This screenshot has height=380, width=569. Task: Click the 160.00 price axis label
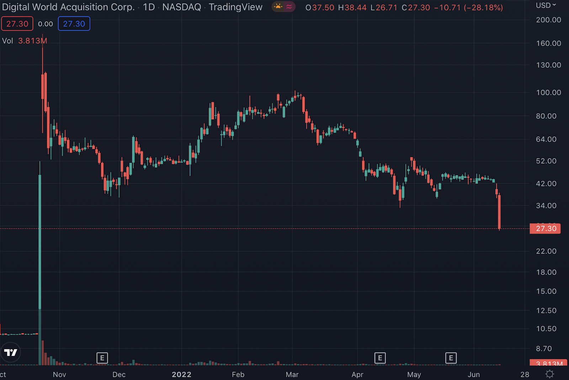tap(548, 43)
